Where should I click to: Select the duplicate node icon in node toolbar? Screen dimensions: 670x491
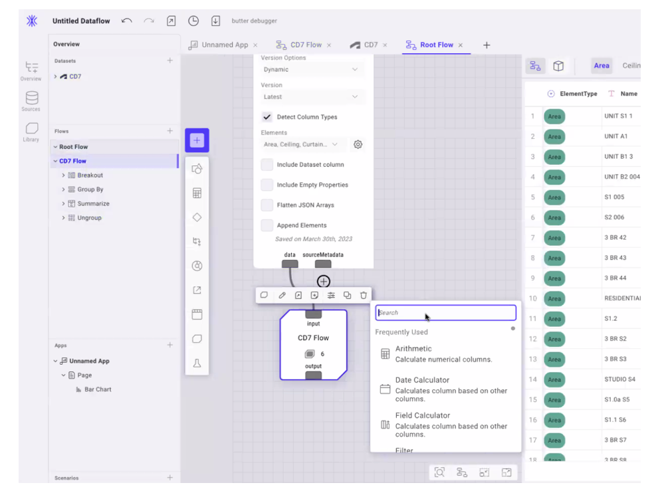[347, 294]
